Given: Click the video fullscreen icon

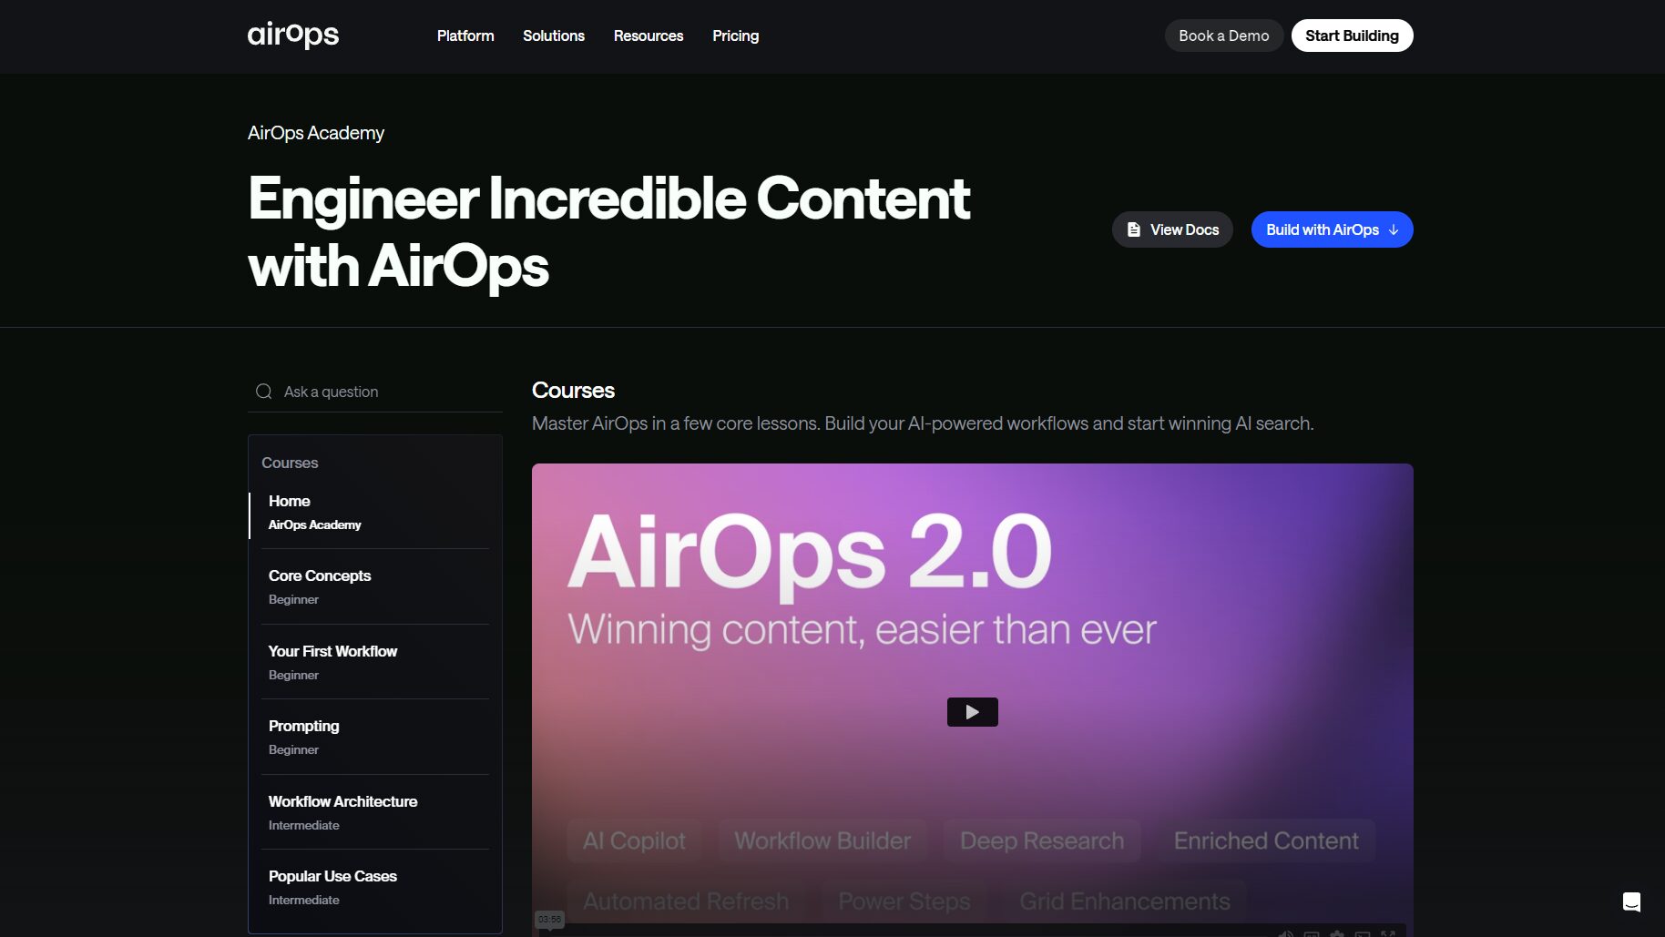Looking at the screenshot, I should click(x=1388, y=933).
